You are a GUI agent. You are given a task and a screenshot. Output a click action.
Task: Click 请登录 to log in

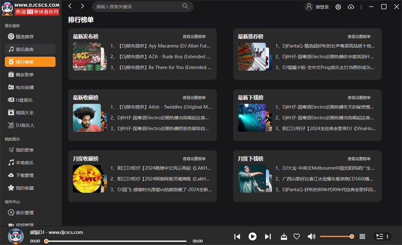(x=322, y=7)
